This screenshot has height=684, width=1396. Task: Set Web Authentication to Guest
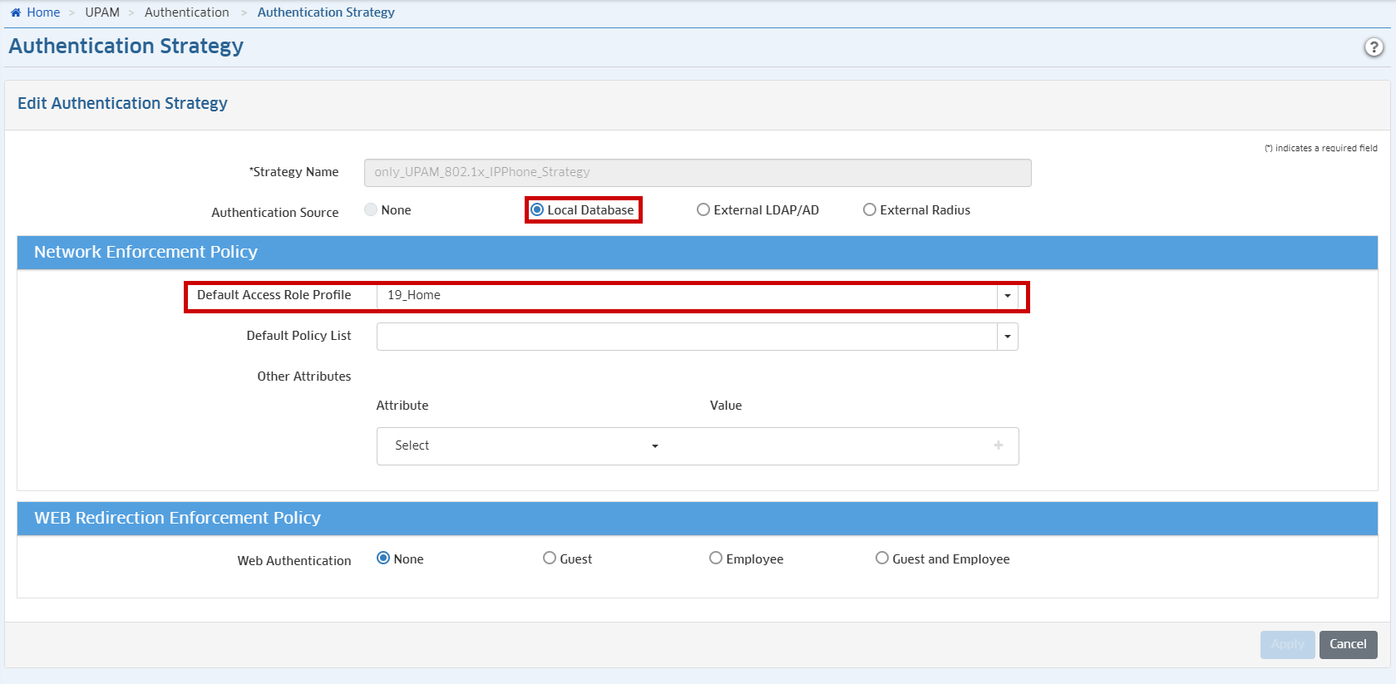pyautogui.click(x=550, y=559)
